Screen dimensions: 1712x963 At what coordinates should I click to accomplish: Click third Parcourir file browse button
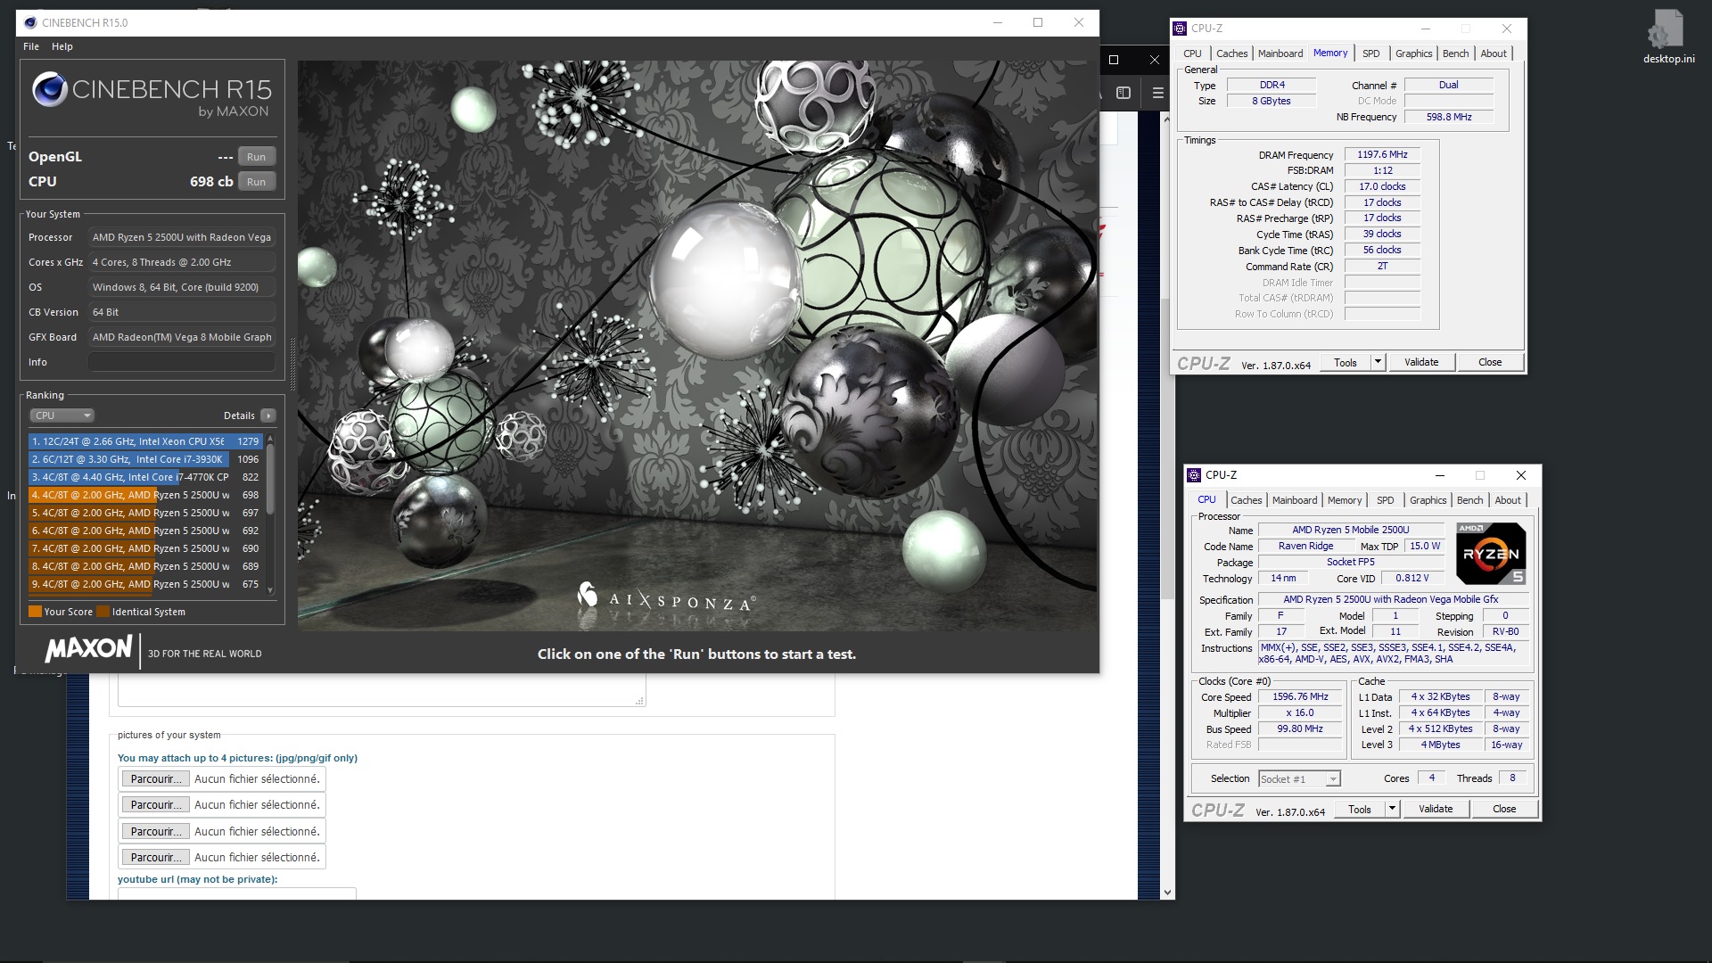click(x=156, y=832)
